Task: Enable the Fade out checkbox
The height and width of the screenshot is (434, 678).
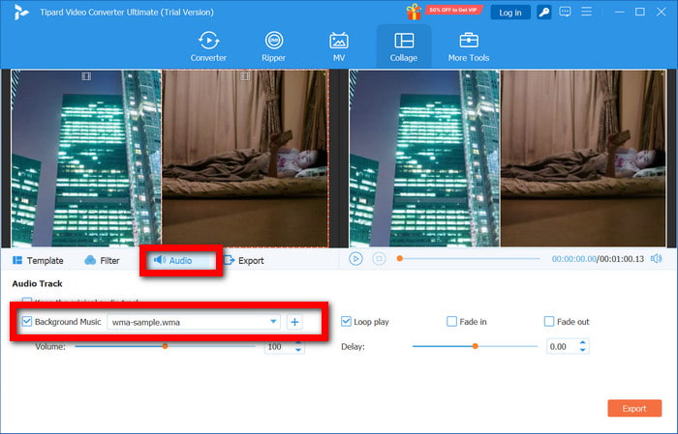Action: point(549,321)
